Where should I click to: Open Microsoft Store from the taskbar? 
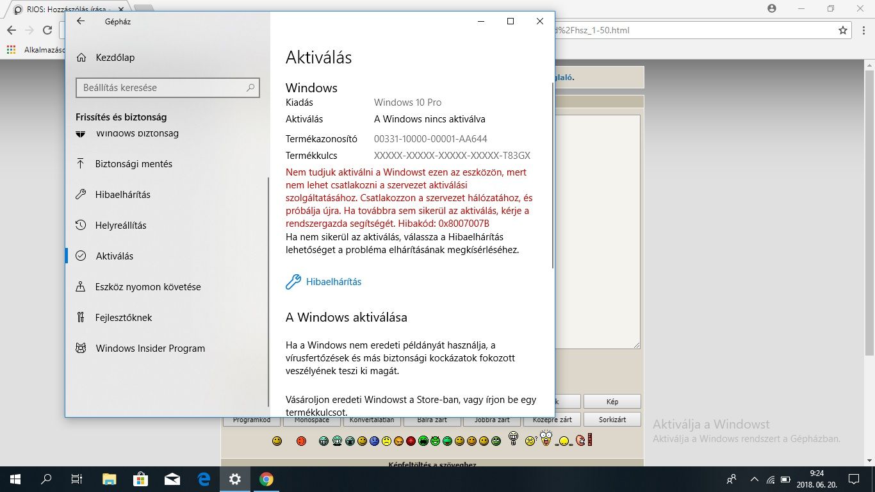point(140,479)
